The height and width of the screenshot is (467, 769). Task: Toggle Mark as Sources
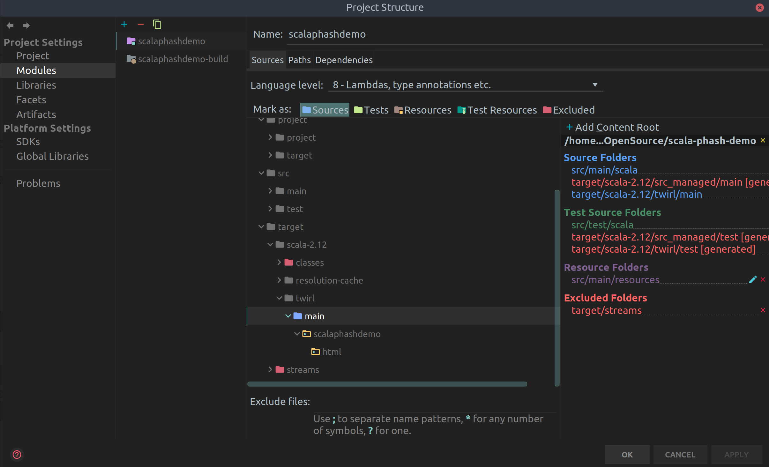(325, 110)
